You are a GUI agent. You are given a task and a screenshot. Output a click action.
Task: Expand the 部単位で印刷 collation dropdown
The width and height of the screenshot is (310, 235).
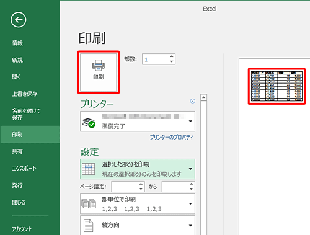(x=138, y=203)
